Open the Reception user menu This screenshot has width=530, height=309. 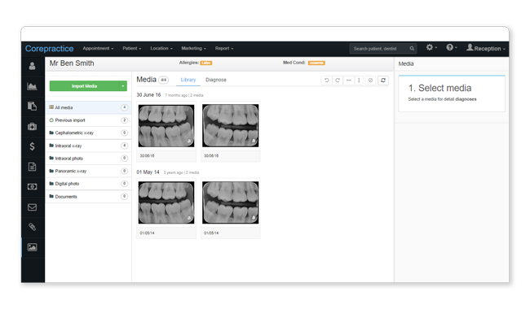pyautogui.click(x=486, y=48)
